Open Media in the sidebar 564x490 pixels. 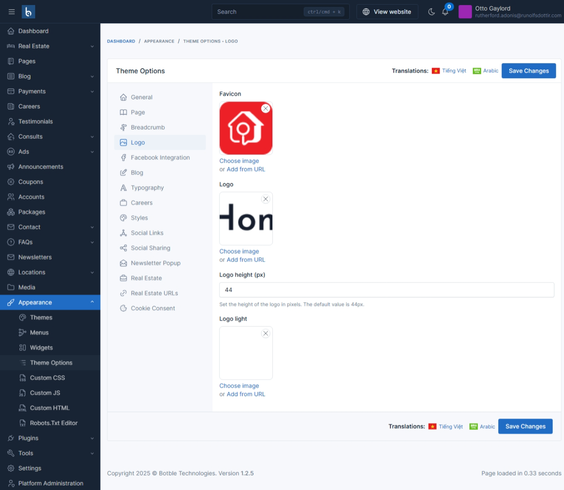point(50,288)
